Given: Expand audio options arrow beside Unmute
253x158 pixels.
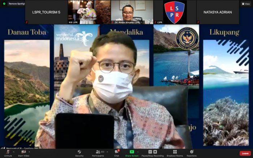Looking at the screenshot, I should click(x=14, y=152).
